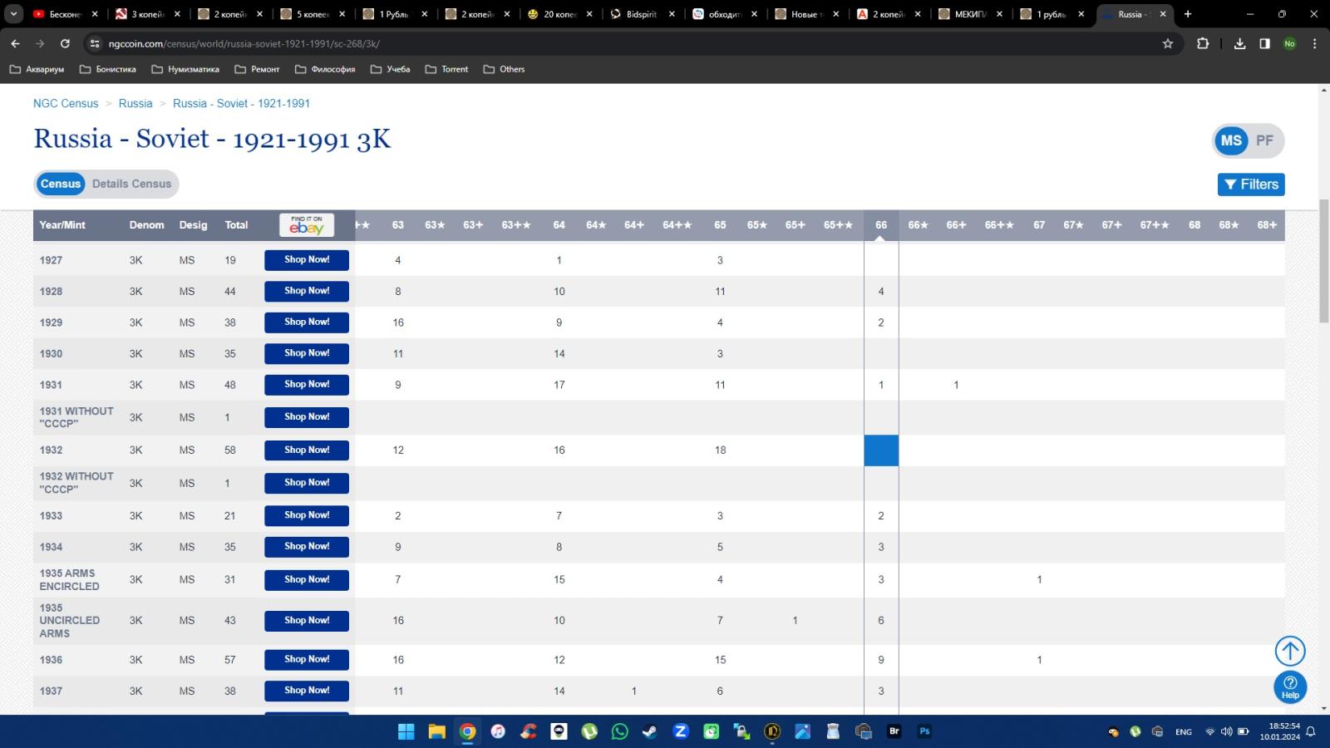The width and height of the screenshot is (1330, 748).
Task: Click the 66 grade column header
Action: (x=881, y=225)
